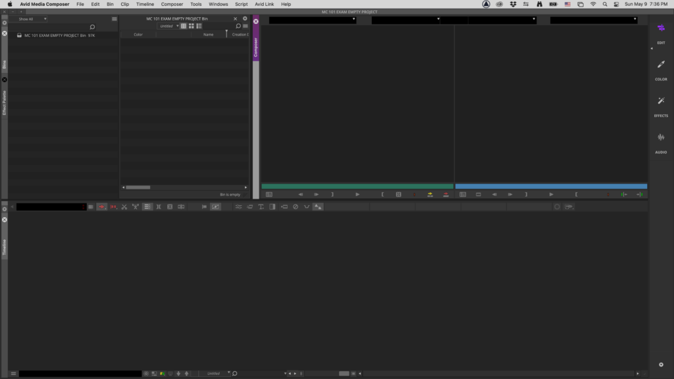Open the Untitled bin view dropdown
The height and width of the screenshot is (379, 674).
[170, 26]
